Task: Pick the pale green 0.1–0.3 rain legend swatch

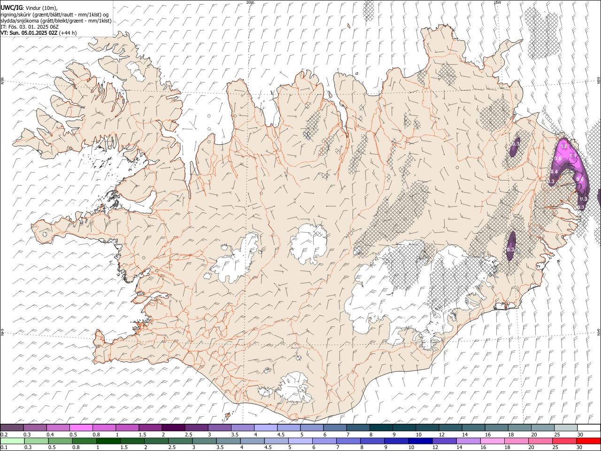Action: [13, 441]
